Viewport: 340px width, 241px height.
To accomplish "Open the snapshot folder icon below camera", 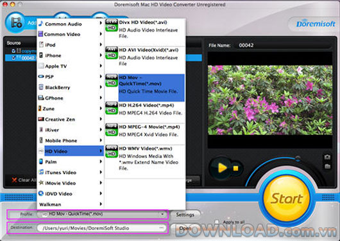I will (327, 166).
